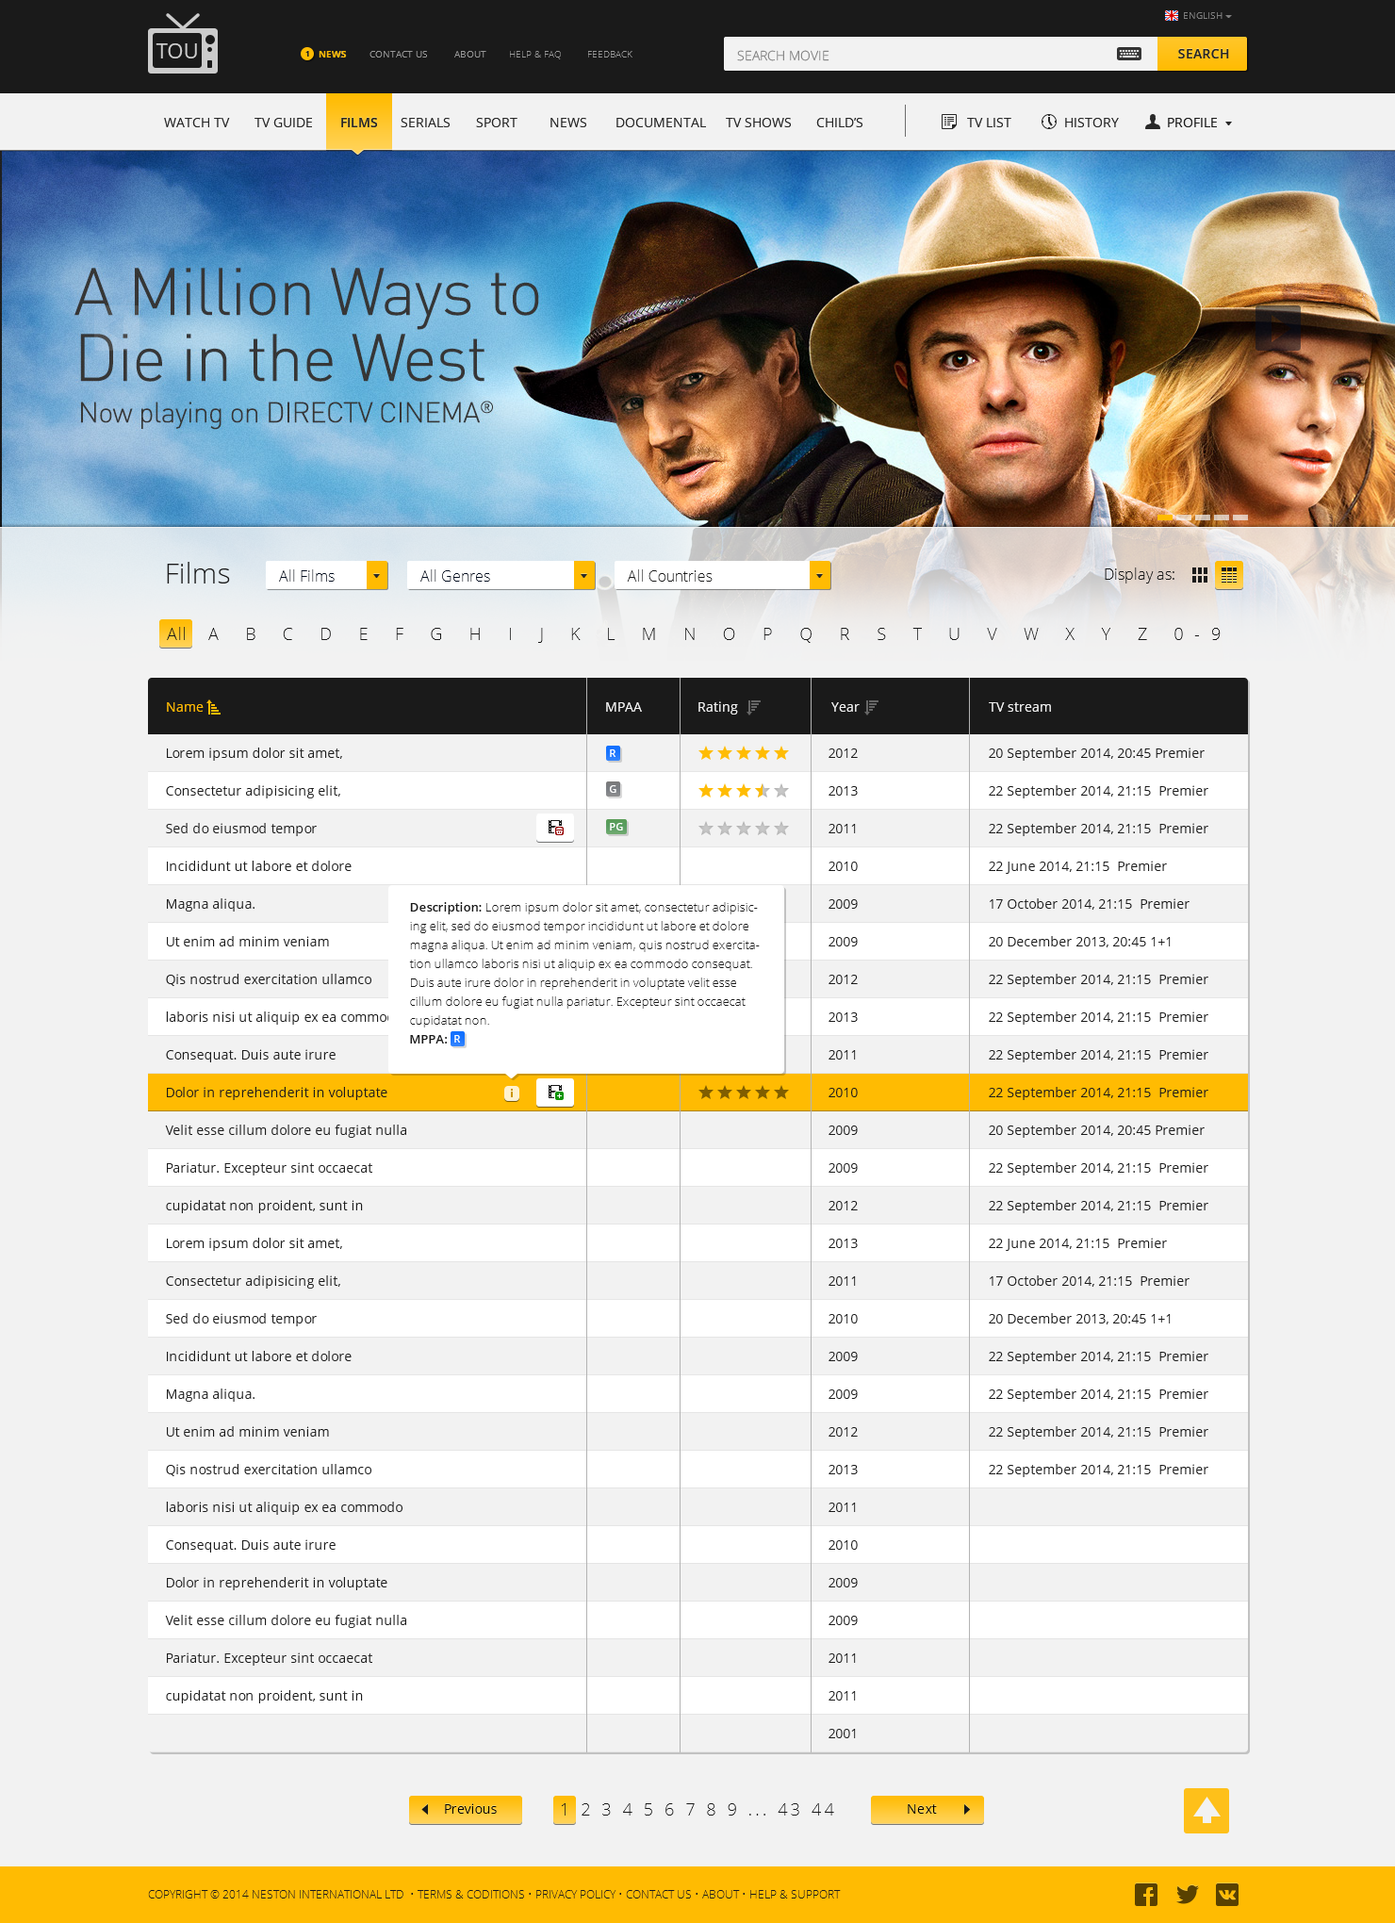Select first banner slide indicator

(1165, 517)
